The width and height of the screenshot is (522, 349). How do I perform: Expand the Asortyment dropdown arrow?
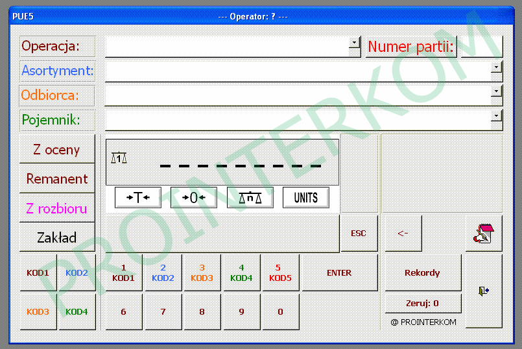pyautogui.click(x=497, y=67)
